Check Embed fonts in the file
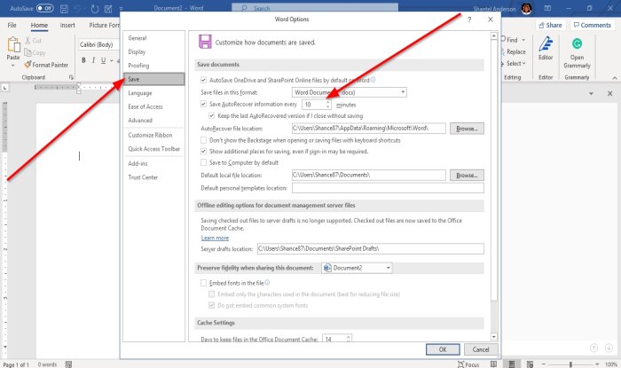 point(203,283)
